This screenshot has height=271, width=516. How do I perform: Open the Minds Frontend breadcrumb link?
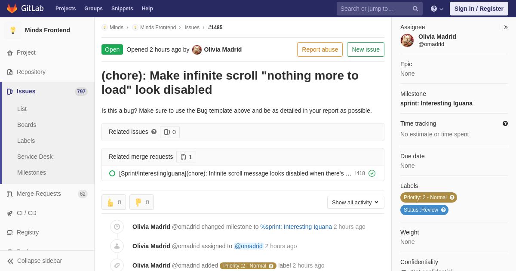coord(158,28)
